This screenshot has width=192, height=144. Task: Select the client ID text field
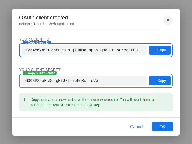point(84,50)
